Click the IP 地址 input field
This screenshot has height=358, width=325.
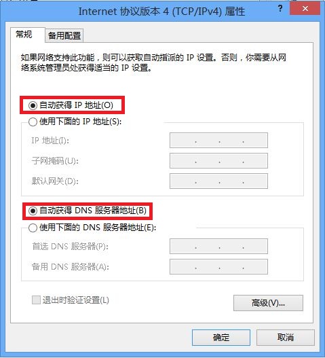click(x=218, y=140)
